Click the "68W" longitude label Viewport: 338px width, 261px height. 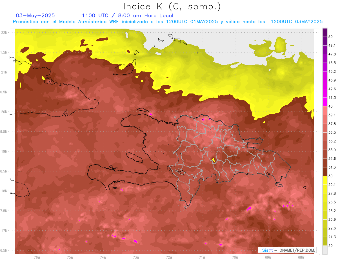[x=301, y=257]
